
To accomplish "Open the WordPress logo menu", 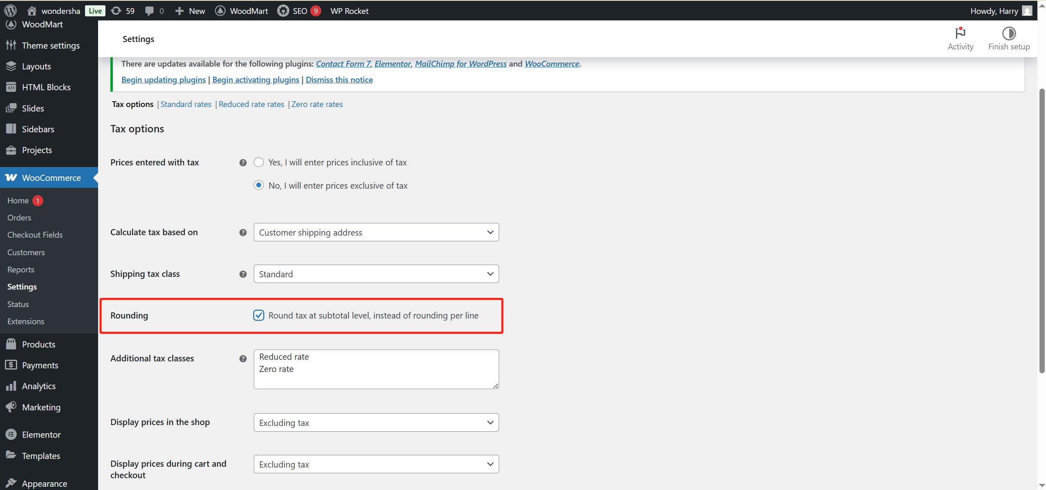I will [x=10, y=11].
